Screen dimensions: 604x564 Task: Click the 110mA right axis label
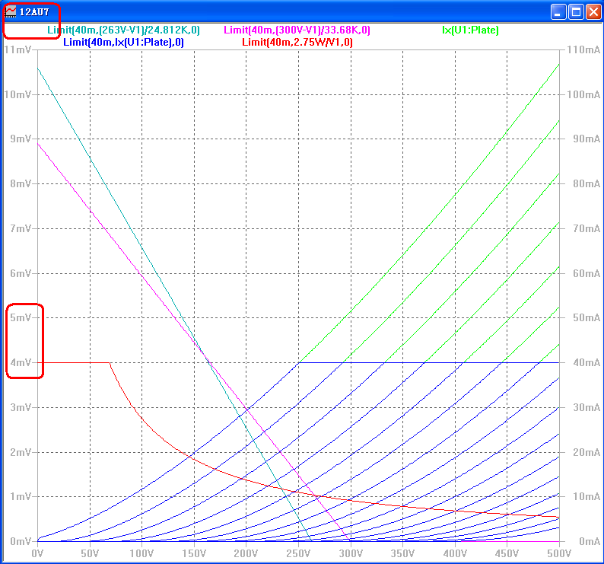click(x=583, y=49)
